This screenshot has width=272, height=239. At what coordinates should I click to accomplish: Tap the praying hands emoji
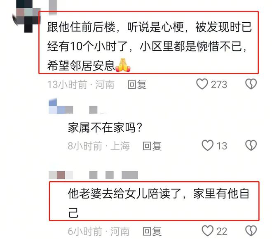coord(123,65)
